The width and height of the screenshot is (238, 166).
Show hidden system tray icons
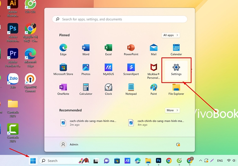coord(201,161)
